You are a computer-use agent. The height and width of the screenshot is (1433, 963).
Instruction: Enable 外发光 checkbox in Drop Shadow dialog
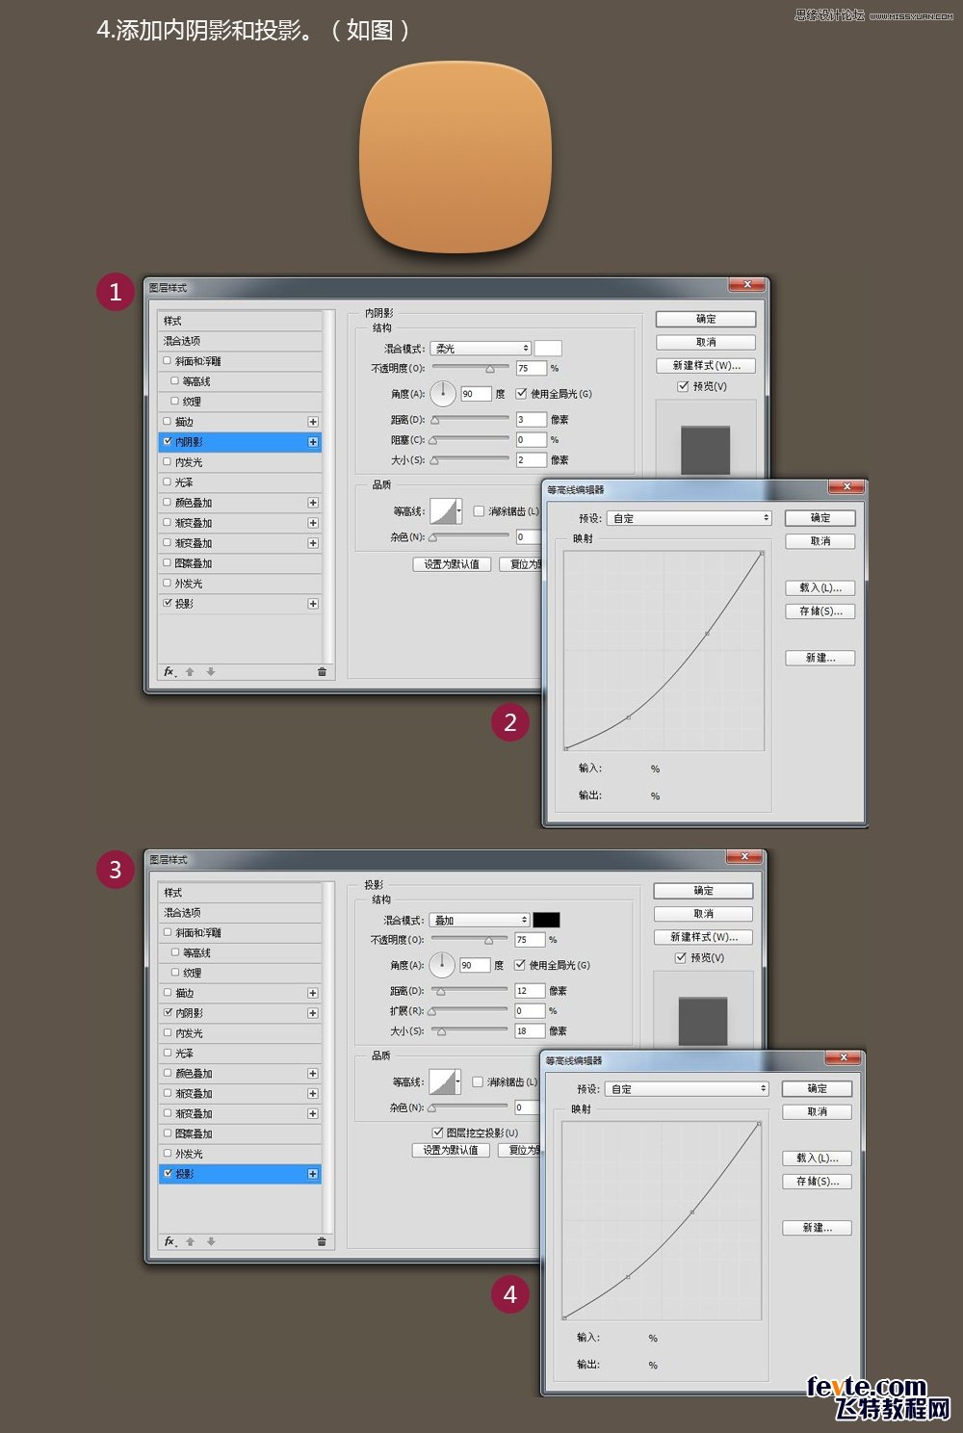coord(168,1154)
